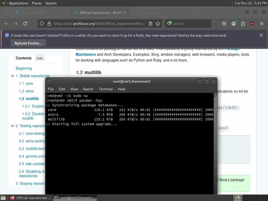
Task: Switch to Official repositories taskbar entry
Action: click(x=31, y=198)
